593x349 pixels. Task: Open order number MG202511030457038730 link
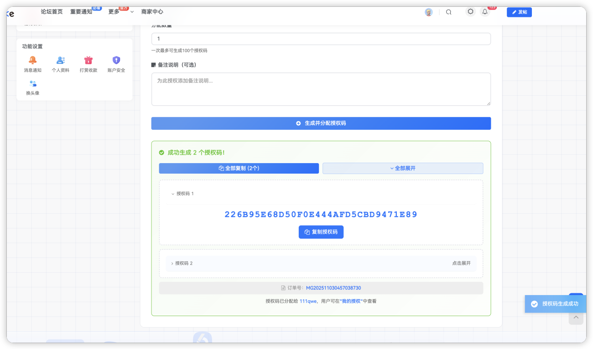tap(333, 288)
